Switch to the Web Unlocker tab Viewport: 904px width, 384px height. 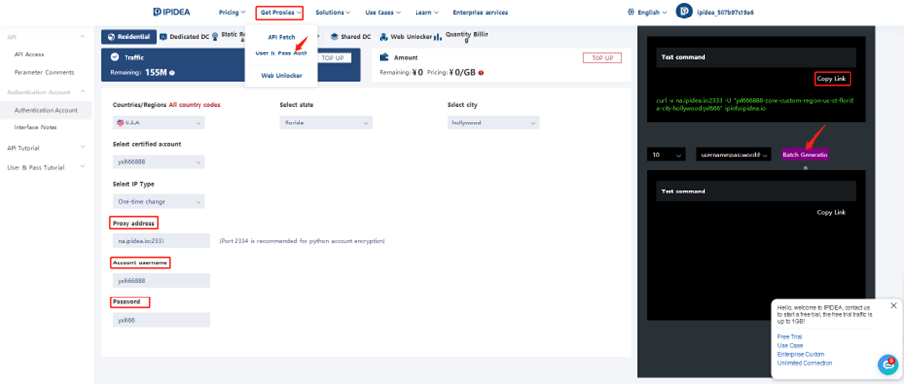pyautogui.click(x=406, y=37)
